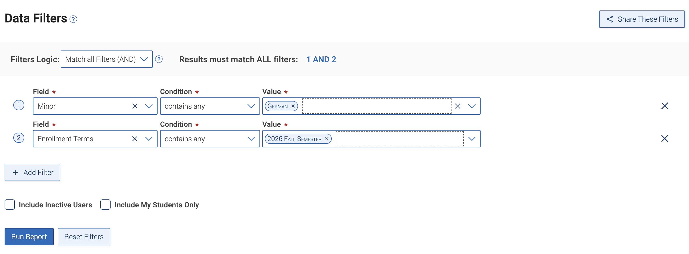Open Filters Logic help question mark
This screenshot has width=689, height=254.
coord(159,59)
